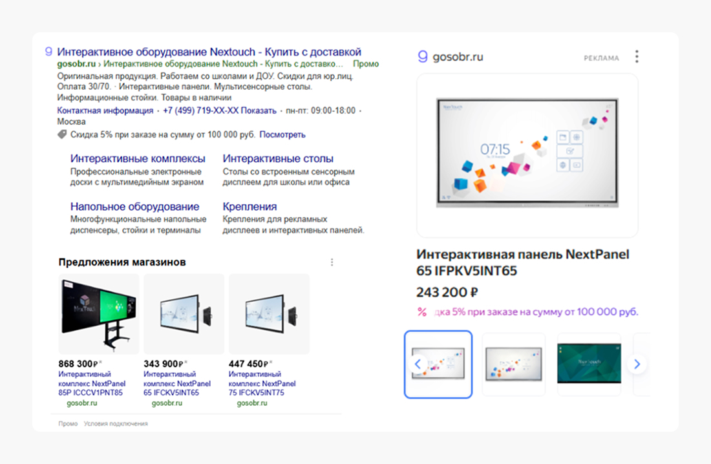Click the РЕКЛАМА label in the ad card

coord(601,58)
